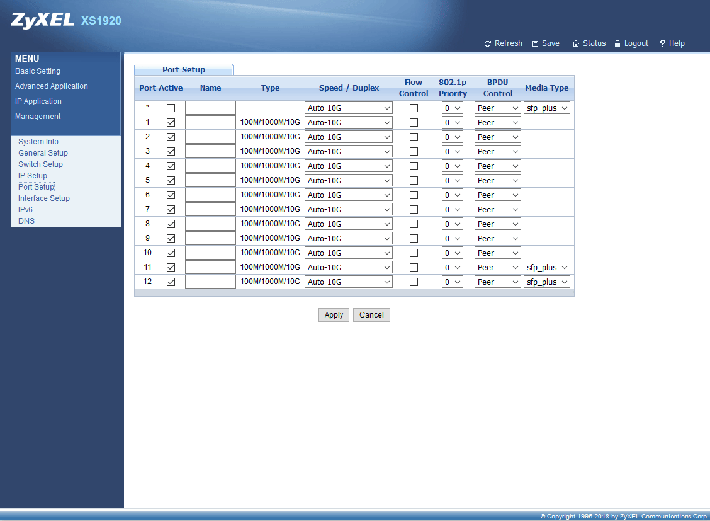Select the Port Setup tab
710x521 pixels.
(184, 70)
